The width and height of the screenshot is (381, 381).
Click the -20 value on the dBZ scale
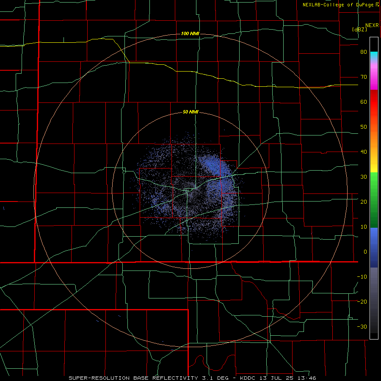(362, 301)
